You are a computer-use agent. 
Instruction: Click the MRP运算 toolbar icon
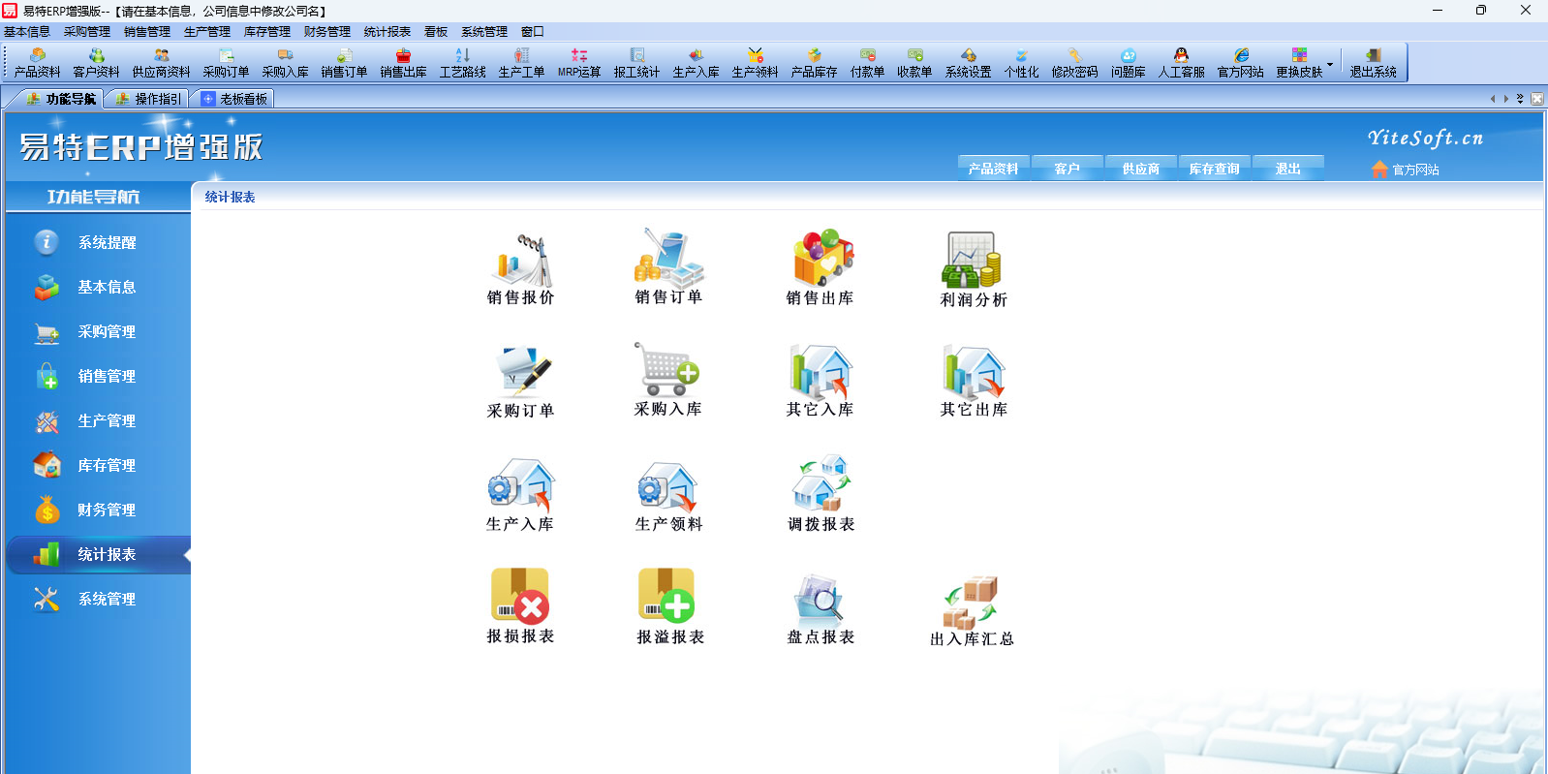(x=579, y=63)
